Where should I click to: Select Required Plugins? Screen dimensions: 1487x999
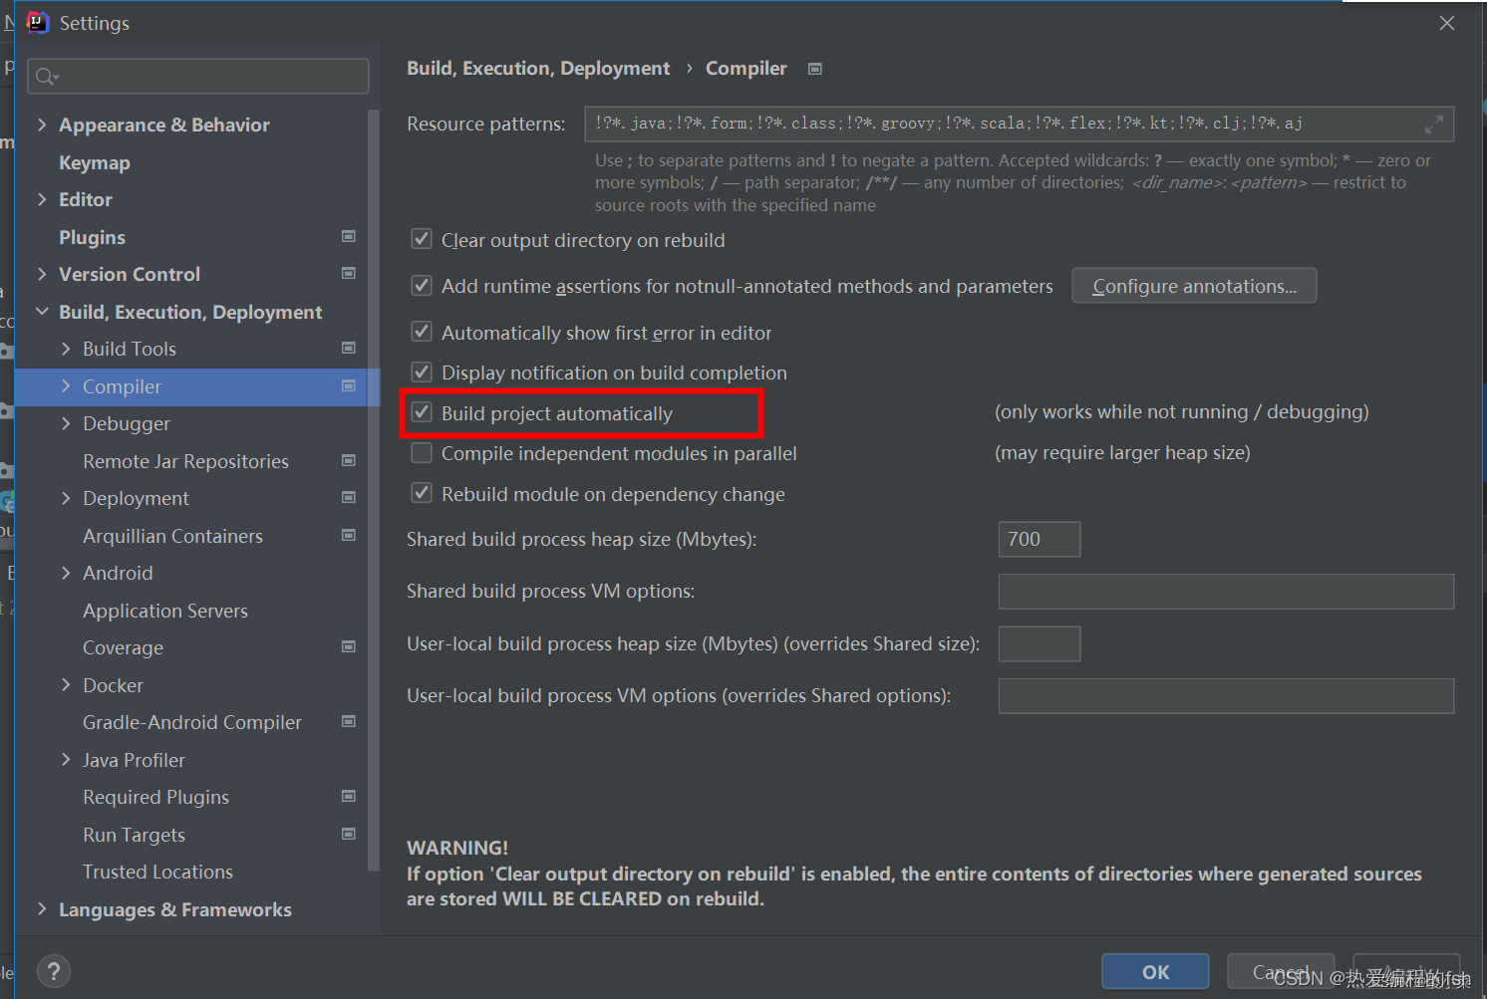coord(155,797)
